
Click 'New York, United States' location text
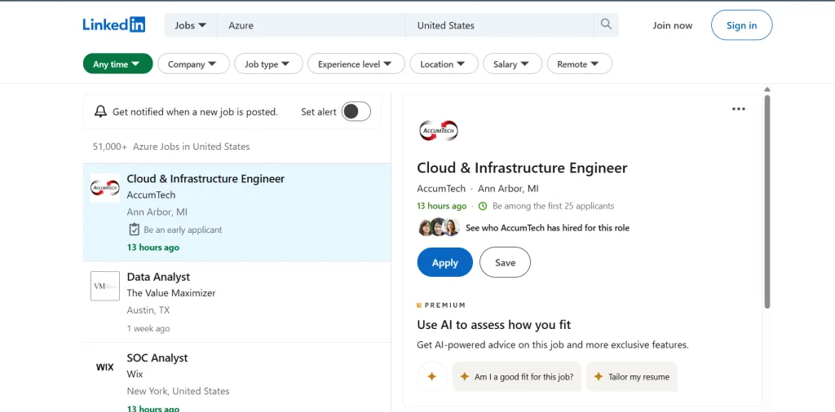(x=178, y=391)
